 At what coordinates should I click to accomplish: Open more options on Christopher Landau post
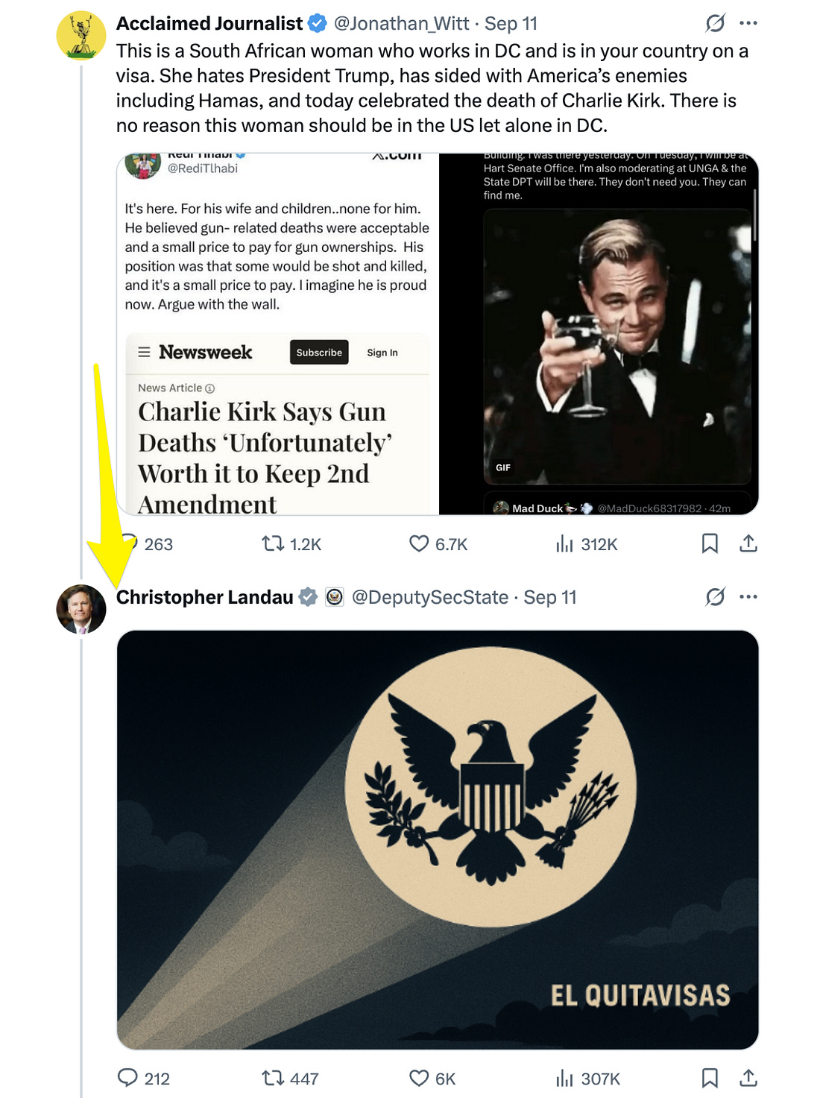pyautogui.click(x=748, y=597)
